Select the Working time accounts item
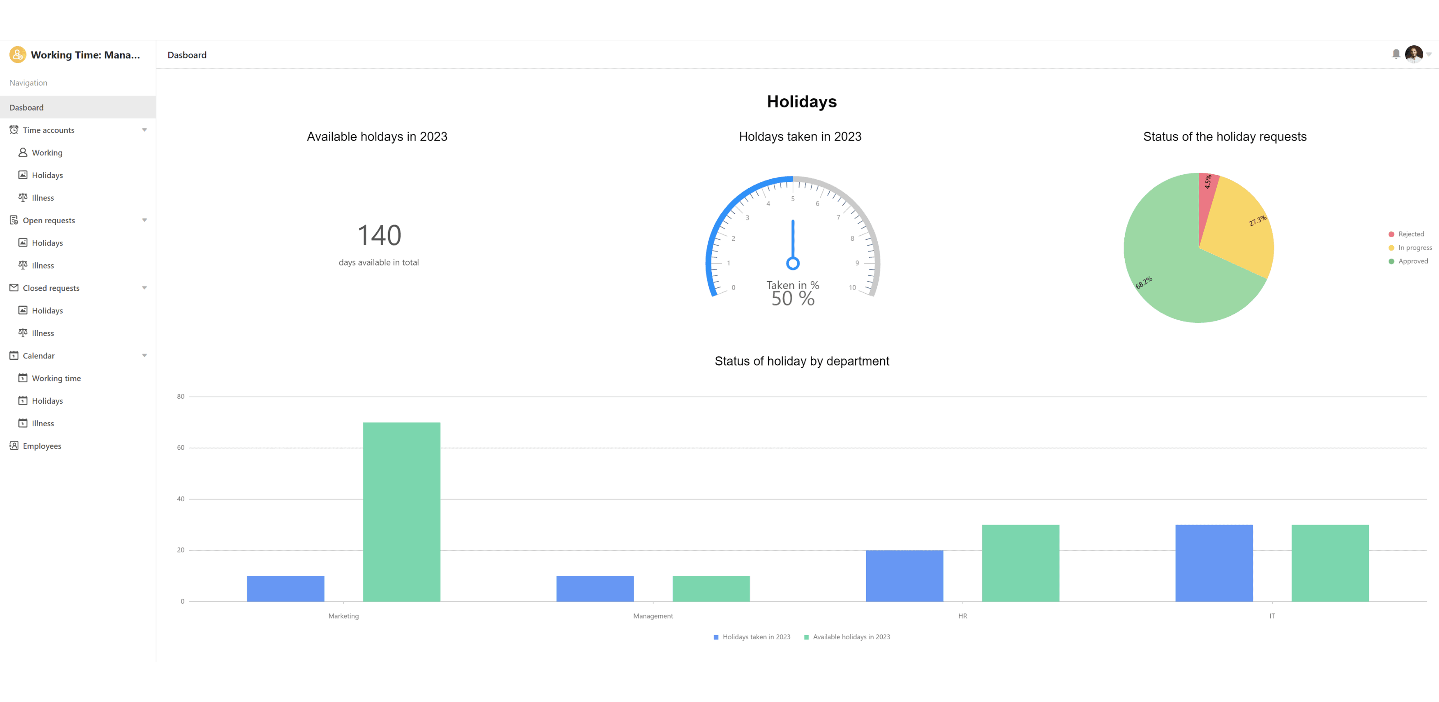This screenshot has height=702, width=1439. coord(47,152)
